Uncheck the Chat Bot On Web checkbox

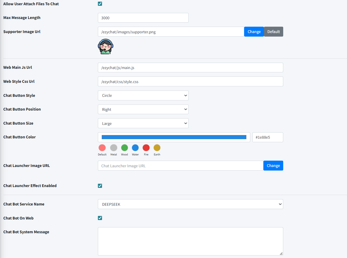click(x=100, y=218)
